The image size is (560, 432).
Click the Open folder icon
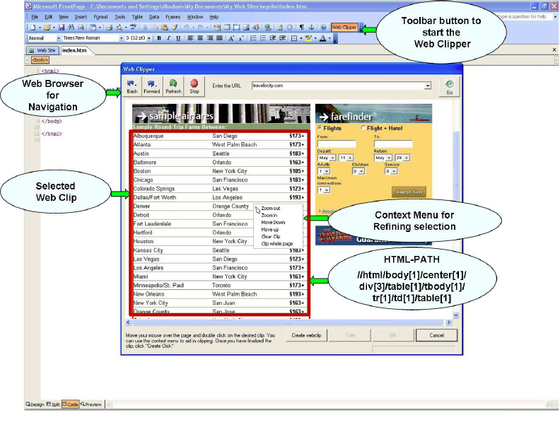(x=47, y=28)
